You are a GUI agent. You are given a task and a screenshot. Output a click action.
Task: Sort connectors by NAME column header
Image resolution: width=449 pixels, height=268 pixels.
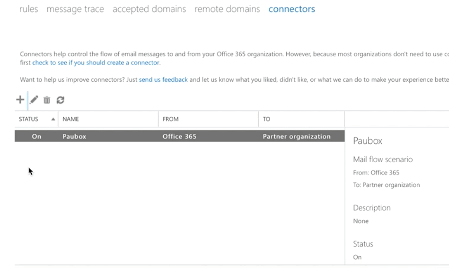click(70, 119)
